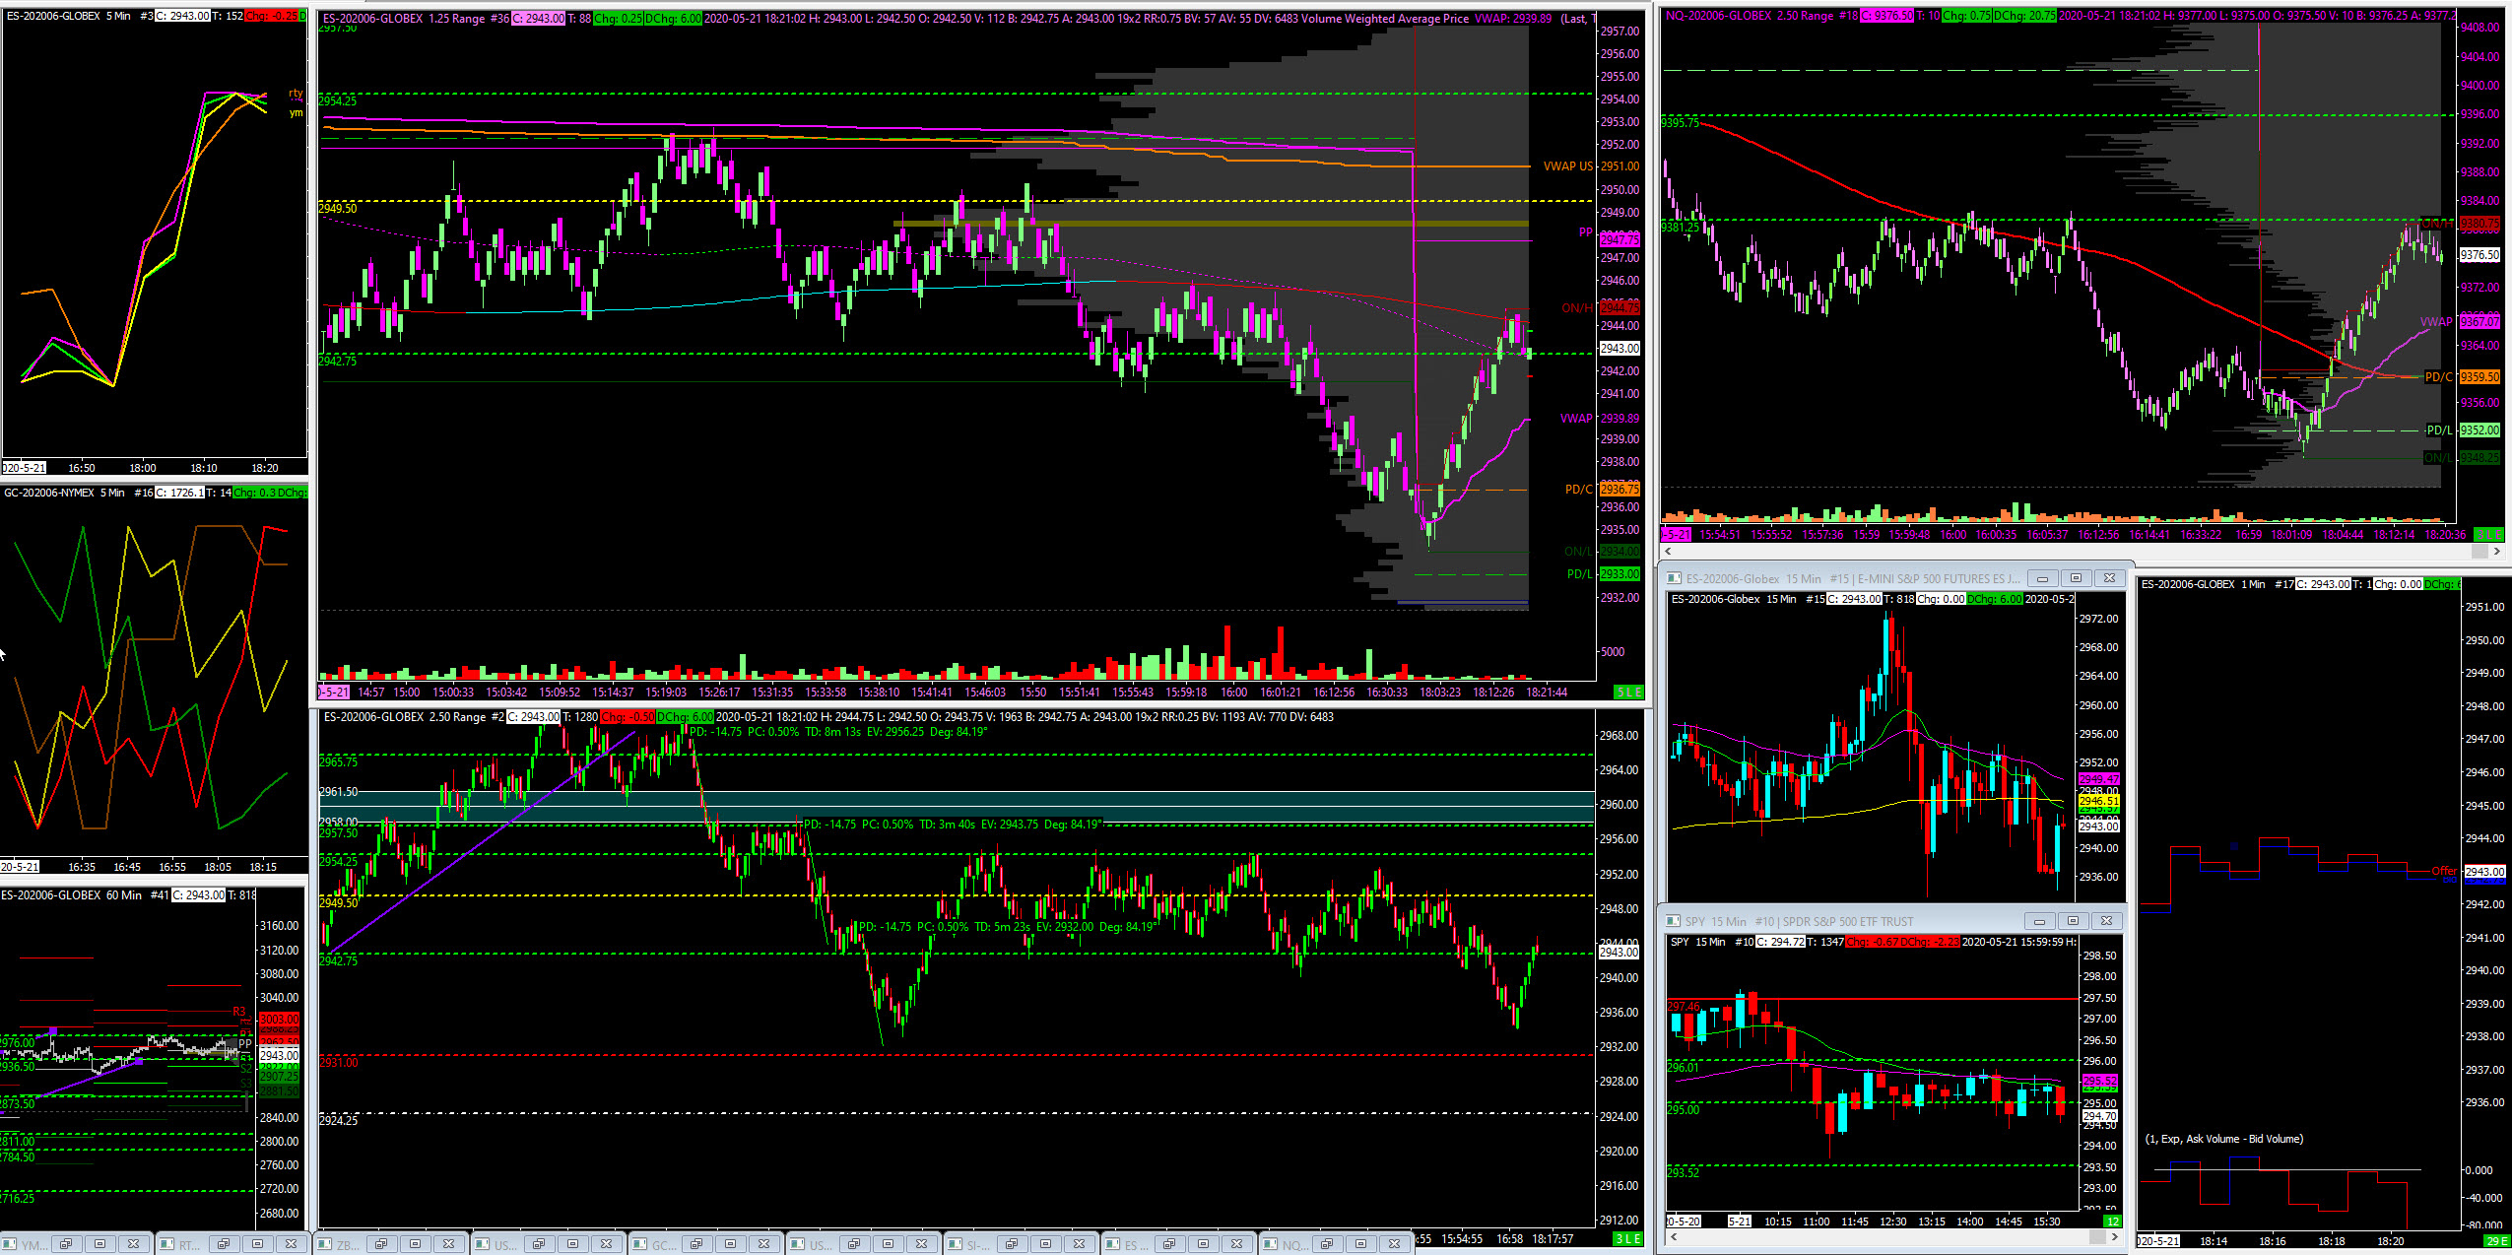2512x1255 pixels.
Task: Click the '5 L E' status indicator on ES chart
Action: coord(1629,693)
